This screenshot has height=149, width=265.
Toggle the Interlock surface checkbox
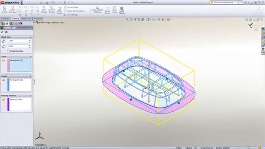tap(8, 51)
